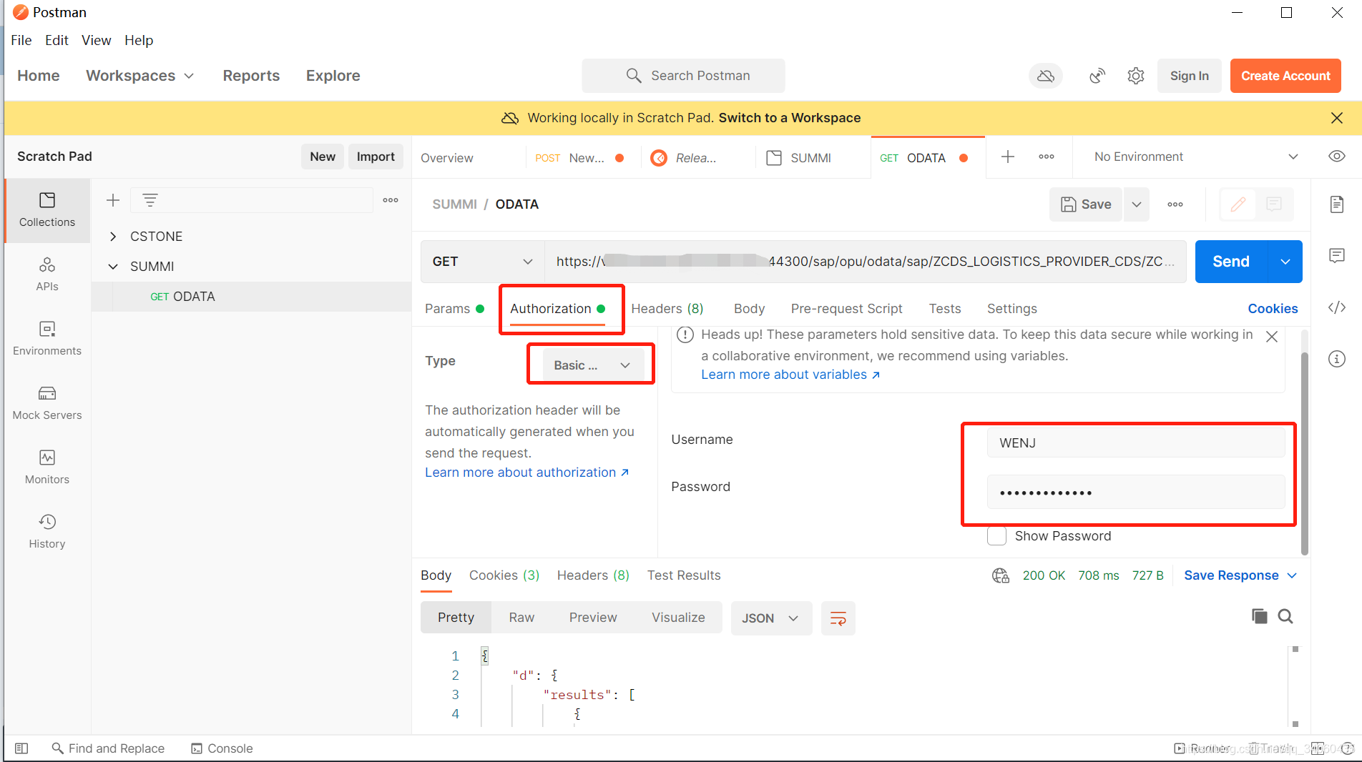The width and height of the screenshot is (1362, 762).
Task: Dismiss the Scratch Pad banner
Action: pyautogui.click(x=1336, y=118)
